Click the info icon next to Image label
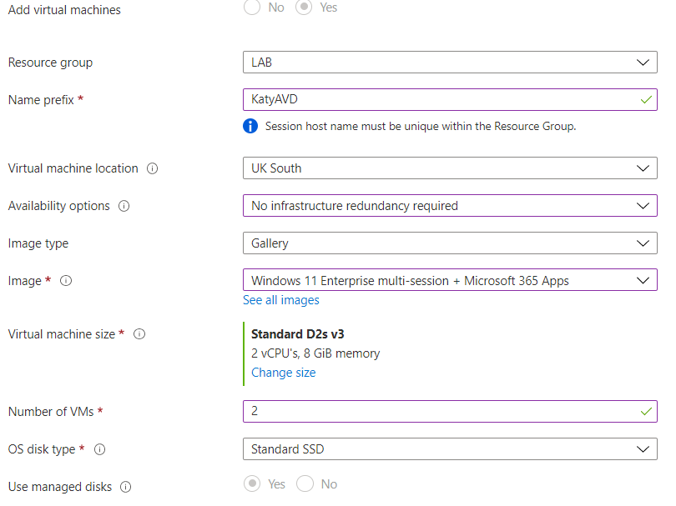The height and width of the screenshot is (506, 676). coord(66,281)
